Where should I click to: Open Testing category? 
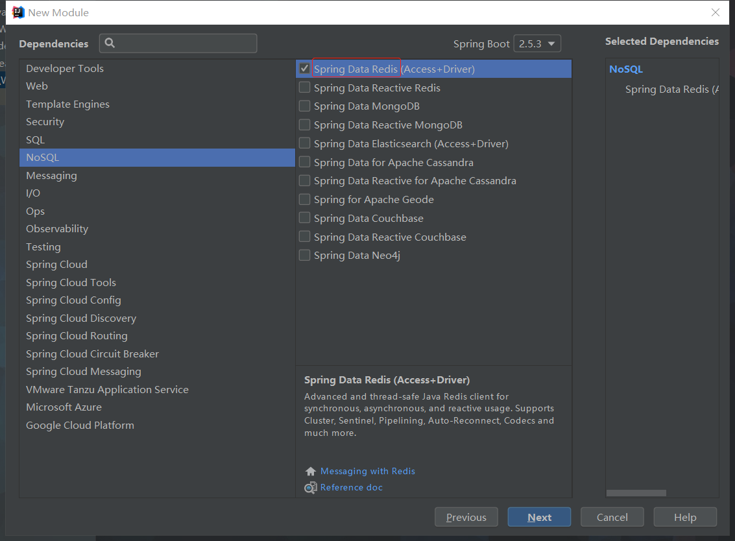tap(157, 246)
